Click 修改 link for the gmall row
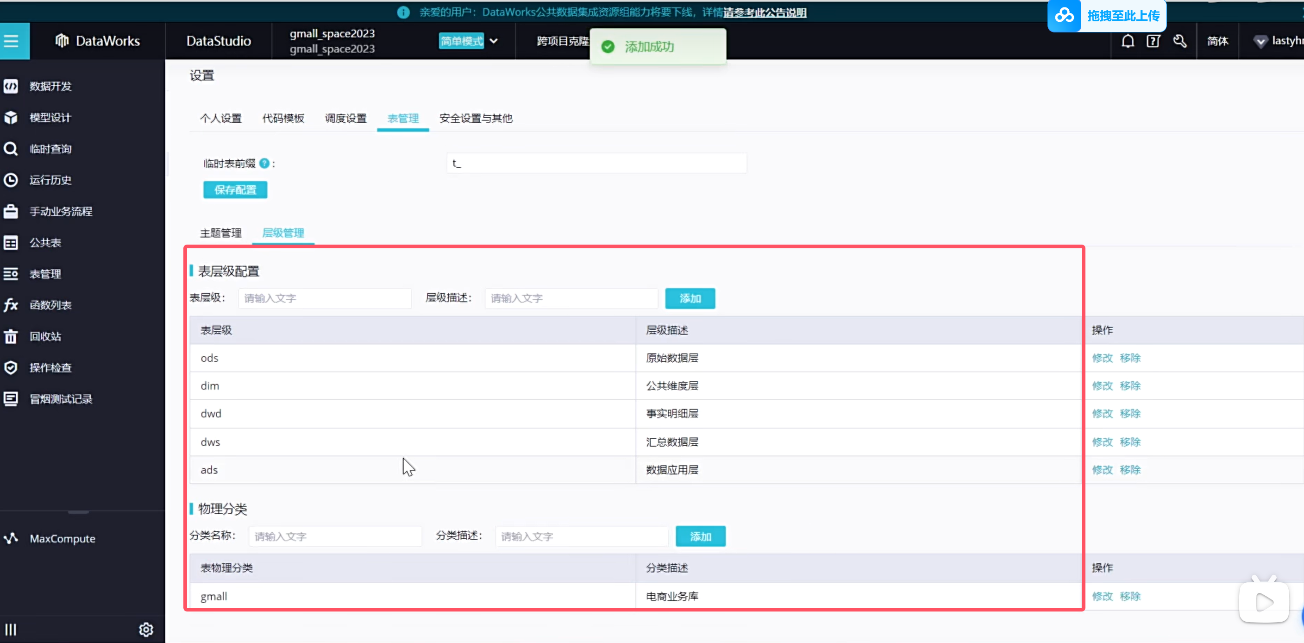 click(x=1103, y=596)
